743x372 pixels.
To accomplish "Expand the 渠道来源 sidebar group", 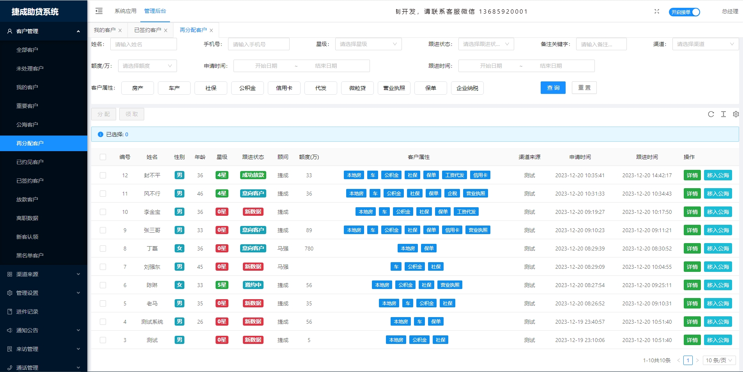I will [x=78, y=274].
